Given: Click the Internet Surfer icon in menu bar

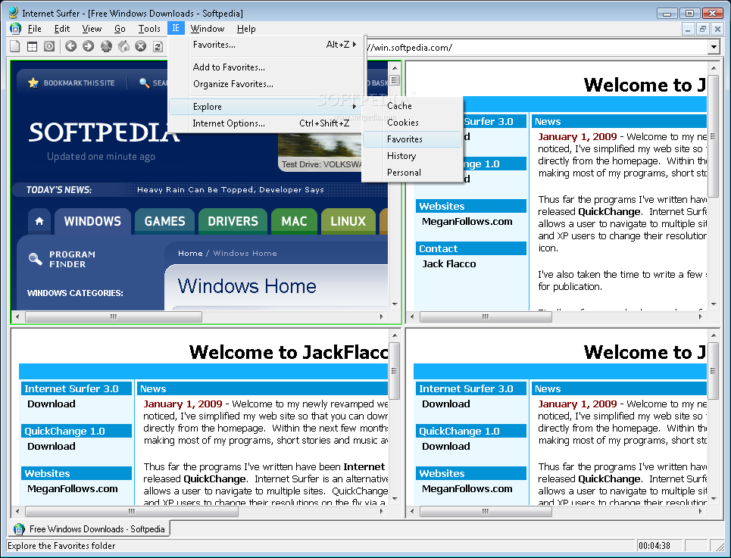Looking at the screenshot, I should 15,29.
